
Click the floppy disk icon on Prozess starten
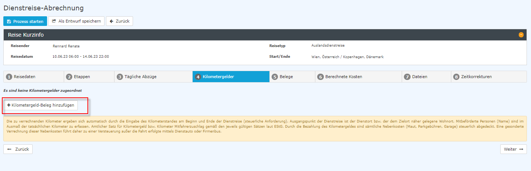point(9,21)
